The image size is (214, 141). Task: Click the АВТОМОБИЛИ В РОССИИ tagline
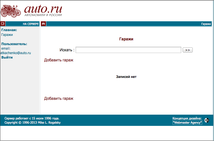coord(43,15)
